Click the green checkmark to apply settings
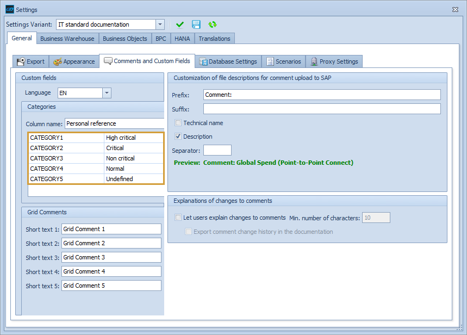467x335 pixels. click(180, 24)
